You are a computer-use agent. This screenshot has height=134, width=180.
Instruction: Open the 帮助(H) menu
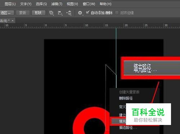[x=105, y=4]
